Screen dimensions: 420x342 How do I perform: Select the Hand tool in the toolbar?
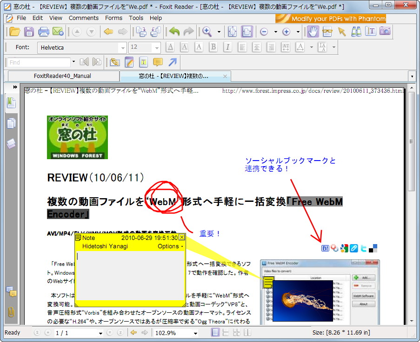[x=313, y=32]
